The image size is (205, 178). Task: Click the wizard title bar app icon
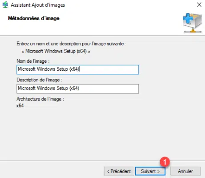tap(5, 5)
